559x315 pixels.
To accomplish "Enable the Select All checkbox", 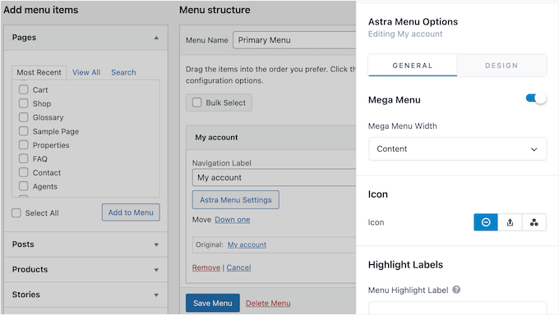I will tap(16, 212).
